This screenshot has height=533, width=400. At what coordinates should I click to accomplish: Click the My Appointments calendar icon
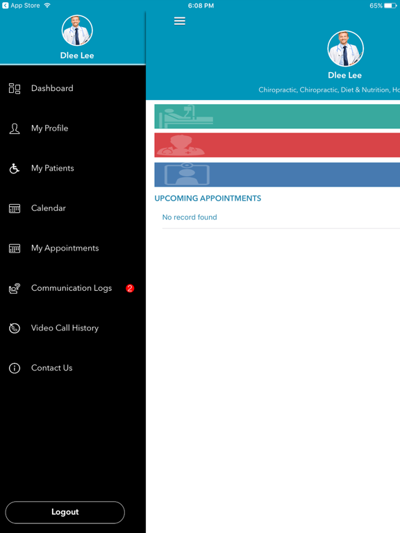[15, 248]
